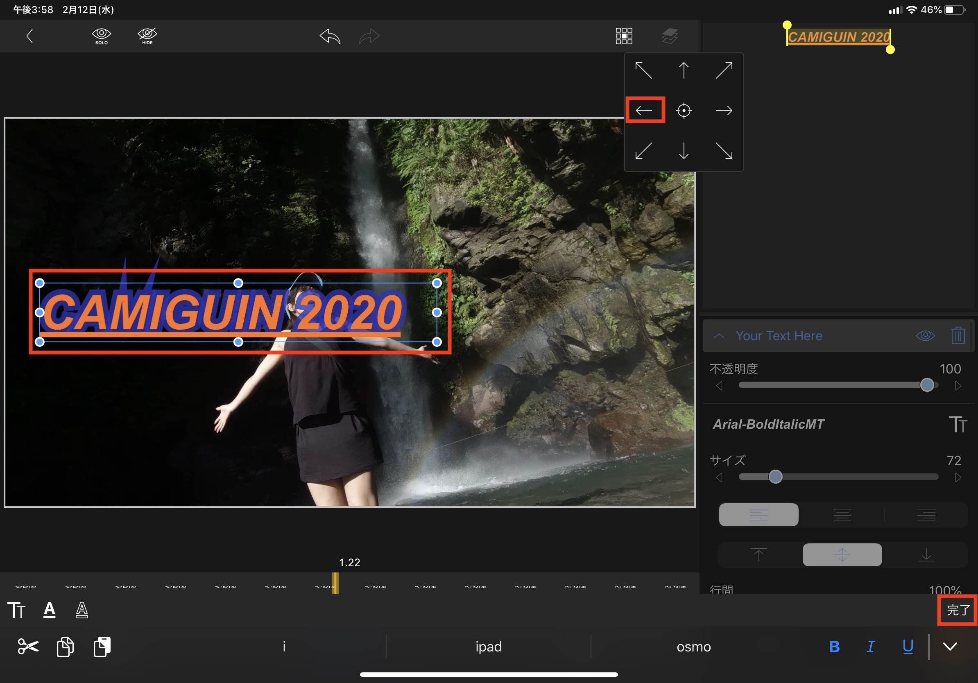Image resolution: width=978 pixels, height=683 pixels.
Task: Collapse keyboard with down chevron
Action: tap(950, 647)
